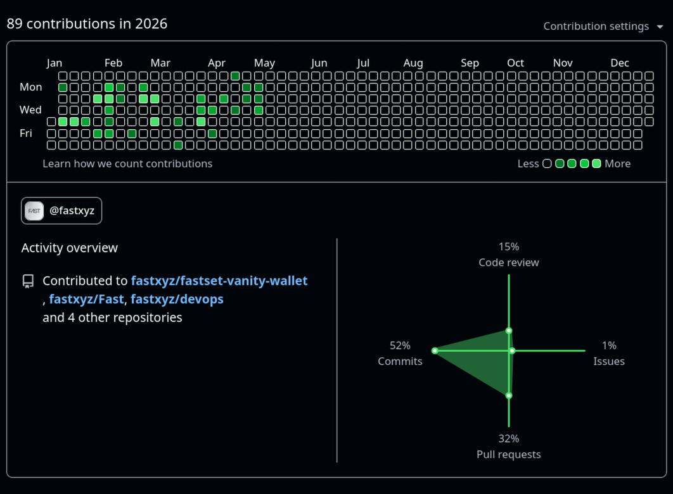Click the Issues data point on chart
Screen dimensions: 673x494
(x=512, y=351)
